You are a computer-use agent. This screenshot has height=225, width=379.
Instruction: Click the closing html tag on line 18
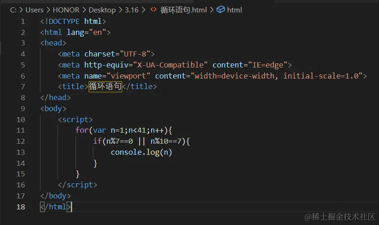[55, 207]
